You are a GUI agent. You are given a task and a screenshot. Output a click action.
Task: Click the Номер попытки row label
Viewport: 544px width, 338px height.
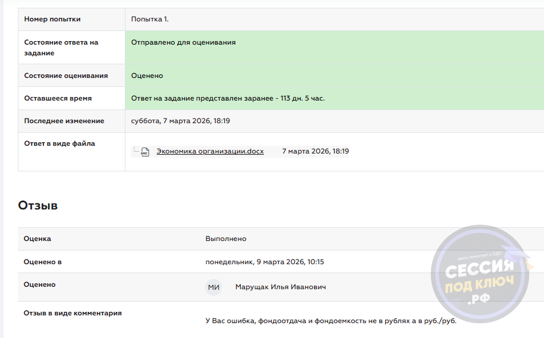[x=52, y=19]
